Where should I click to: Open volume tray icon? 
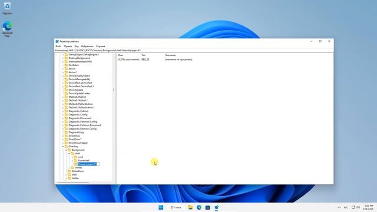point(358,207)
